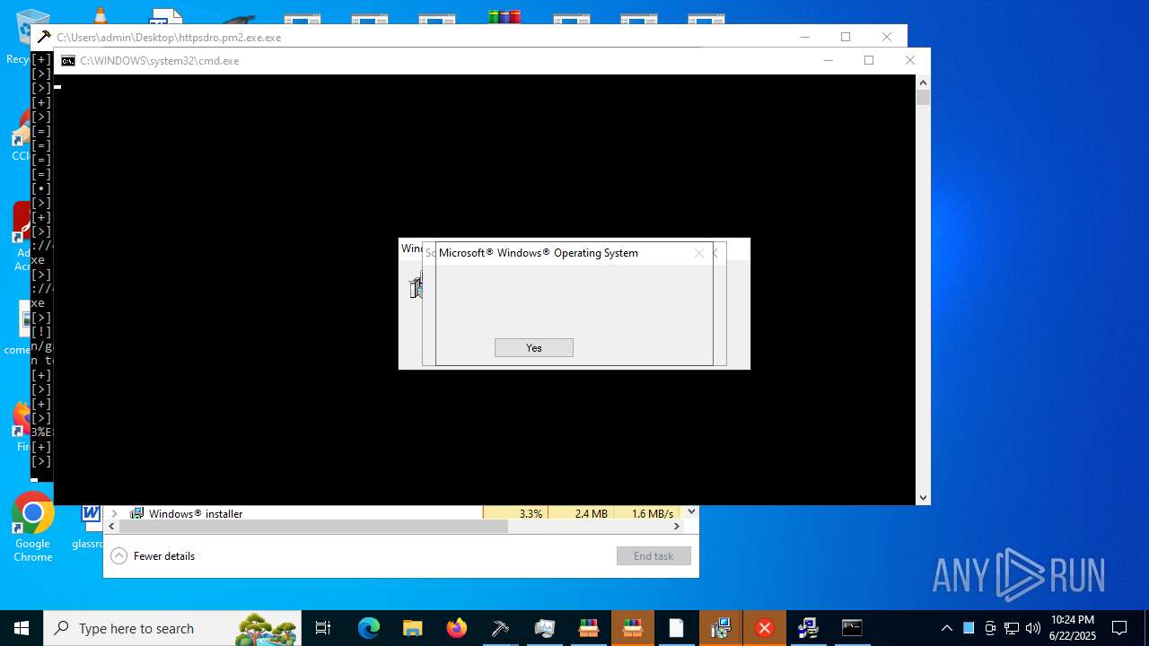
Task: Minimize the cmd.exe window
Action: coord(828,60)
